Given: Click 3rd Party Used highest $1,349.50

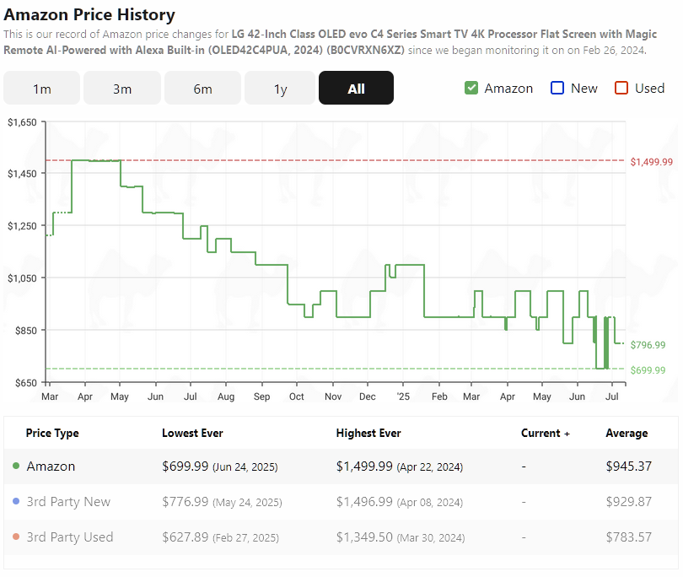Looking at the screenshot, I should click(401, 537).
